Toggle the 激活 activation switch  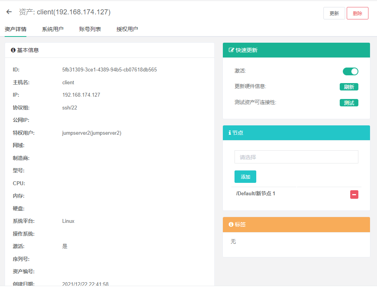(x=350, y=71)
